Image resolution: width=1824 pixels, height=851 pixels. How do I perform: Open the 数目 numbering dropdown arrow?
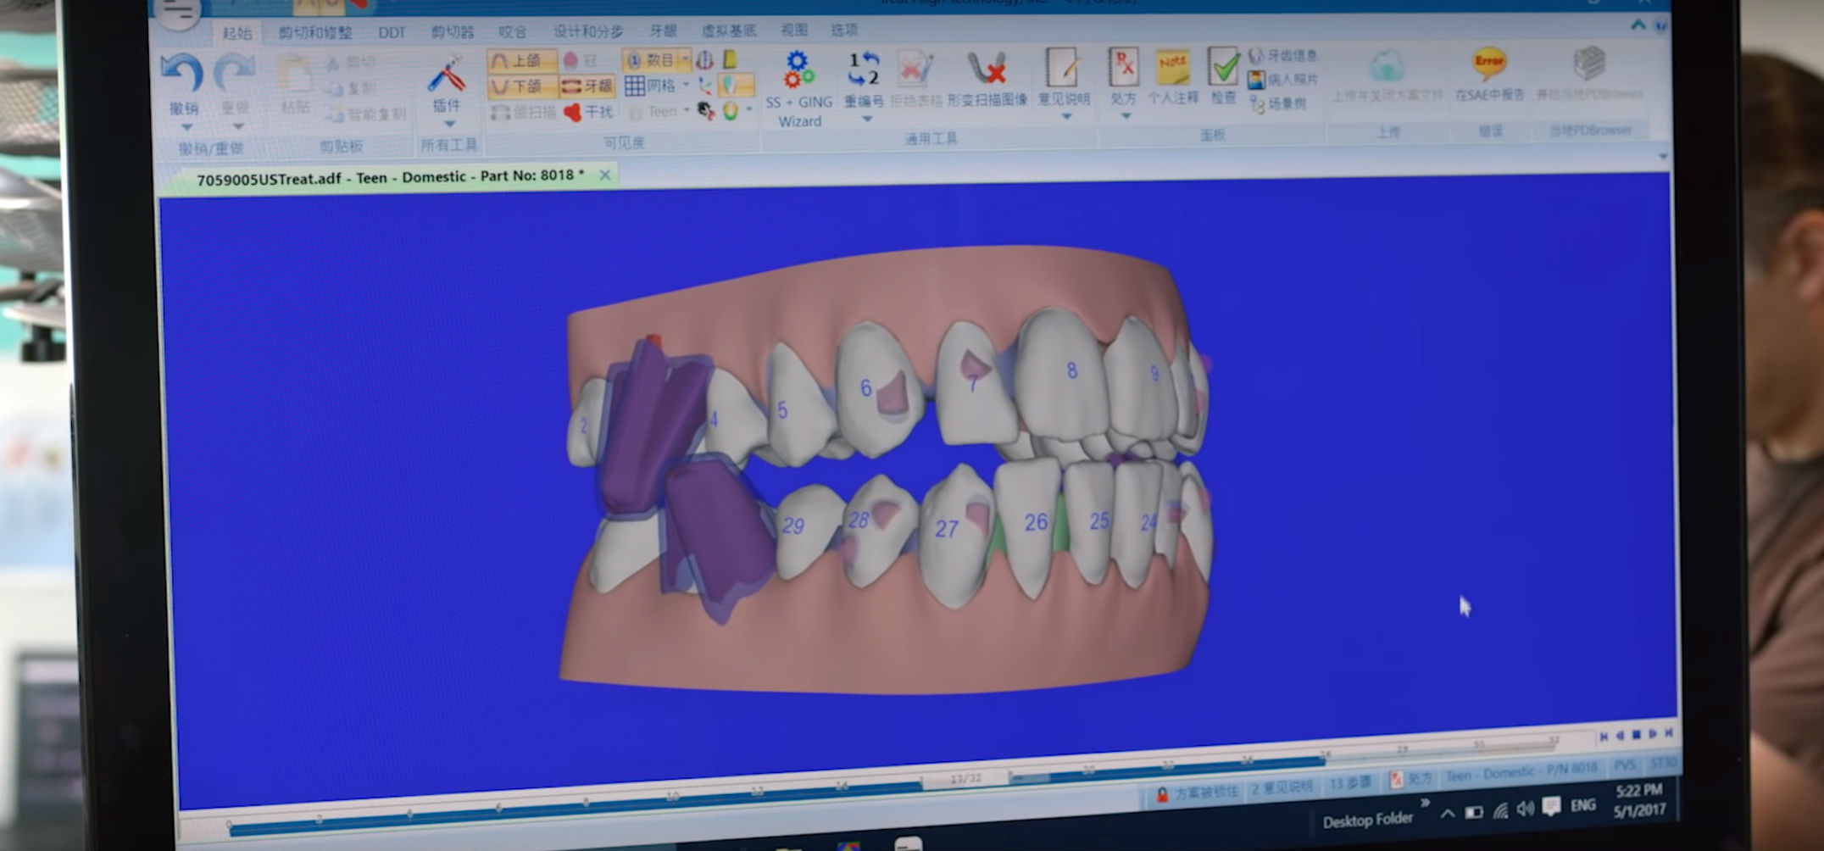click(x=684, y=60)
